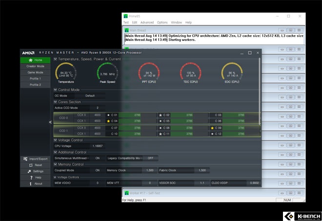
Task: Click the MEM VDDIO value field
Action: (x=98, y=183)
